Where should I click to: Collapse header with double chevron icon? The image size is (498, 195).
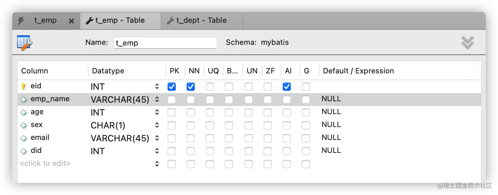467,43
